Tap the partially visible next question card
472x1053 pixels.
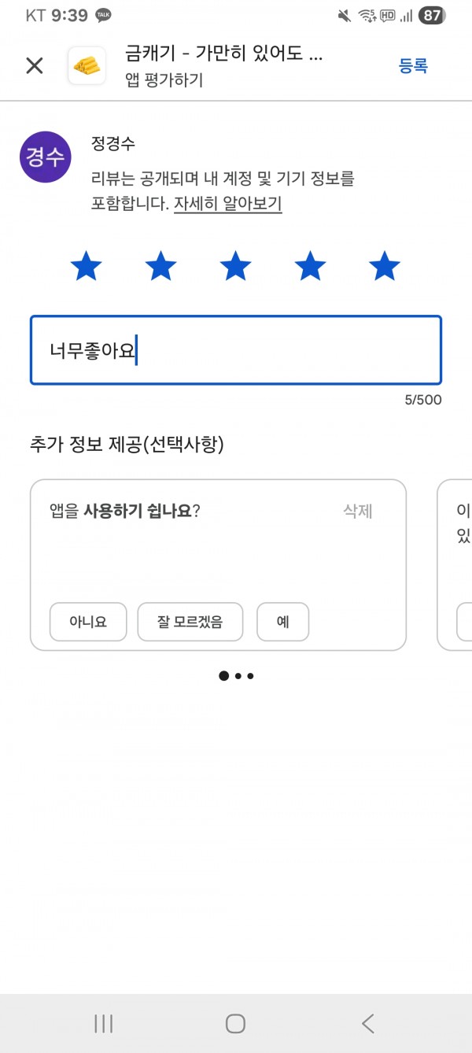455,565
